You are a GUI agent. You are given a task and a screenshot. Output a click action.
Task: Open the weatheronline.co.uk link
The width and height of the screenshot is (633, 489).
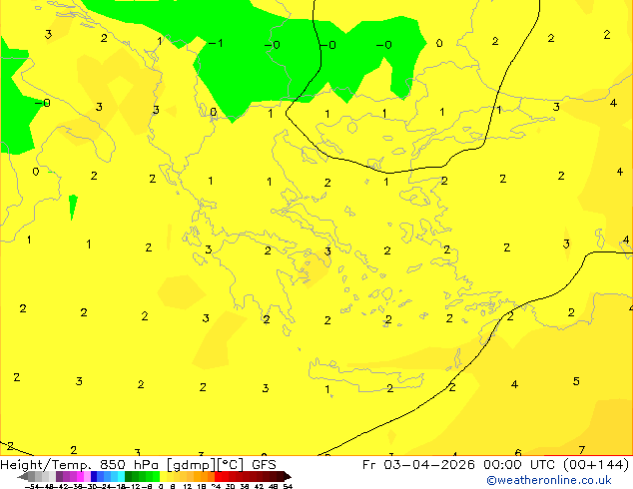point(549,480)
